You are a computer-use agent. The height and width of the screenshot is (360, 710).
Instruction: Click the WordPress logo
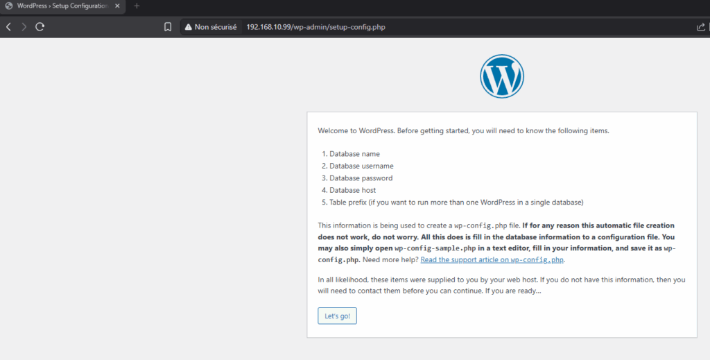502,76
